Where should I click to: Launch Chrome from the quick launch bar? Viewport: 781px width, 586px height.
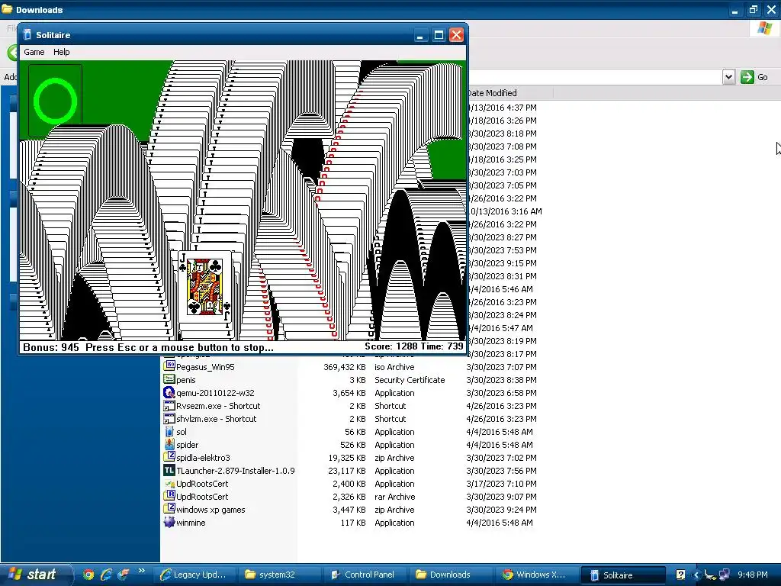88,575
